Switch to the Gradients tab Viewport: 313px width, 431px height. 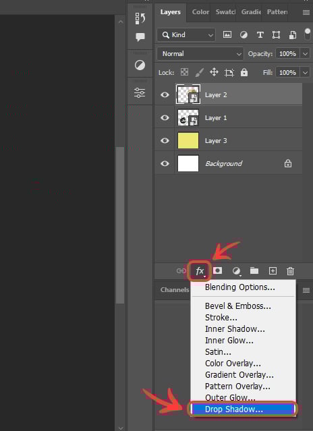pyautogui.click(x=251, y=12)
